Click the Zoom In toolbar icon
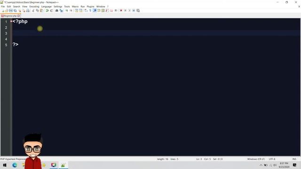 pyautogui.click(x=67, y=10)
